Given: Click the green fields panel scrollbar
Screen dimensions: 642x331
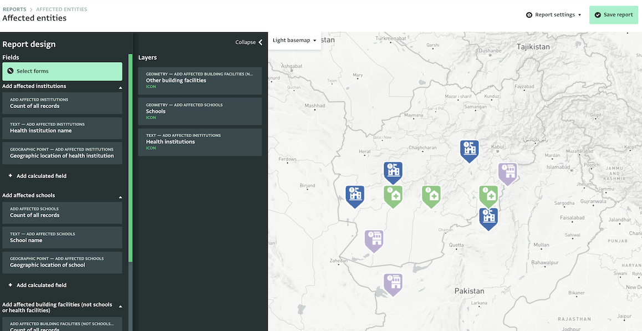Looking at the screenshot, I should (x=130, y=157).
